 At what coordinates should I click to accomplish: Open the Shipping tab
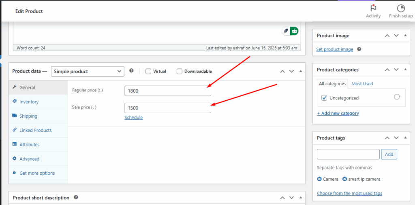pyautogui.click(x=39, y=116)
